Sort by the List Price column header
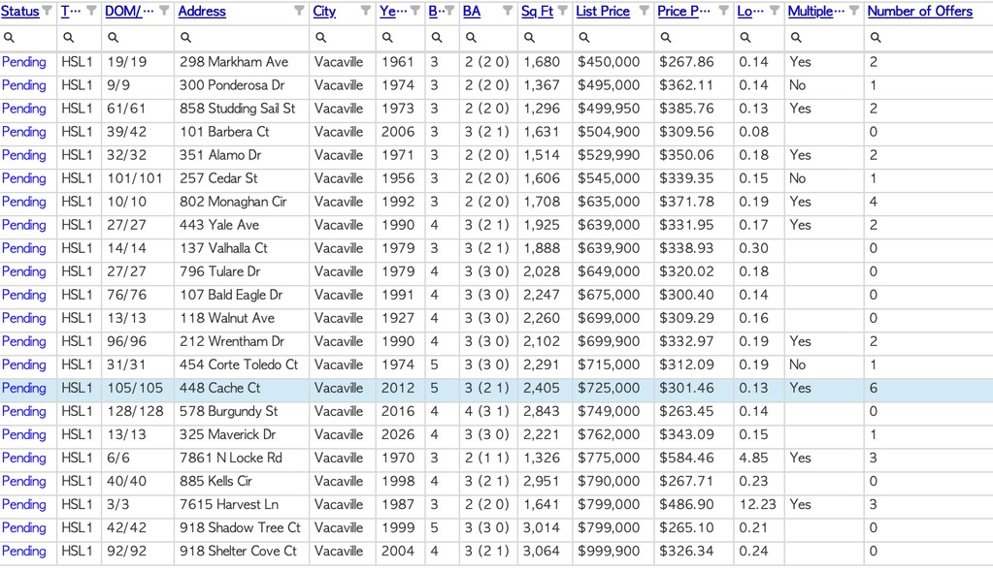993x570 pixels. 603,12
